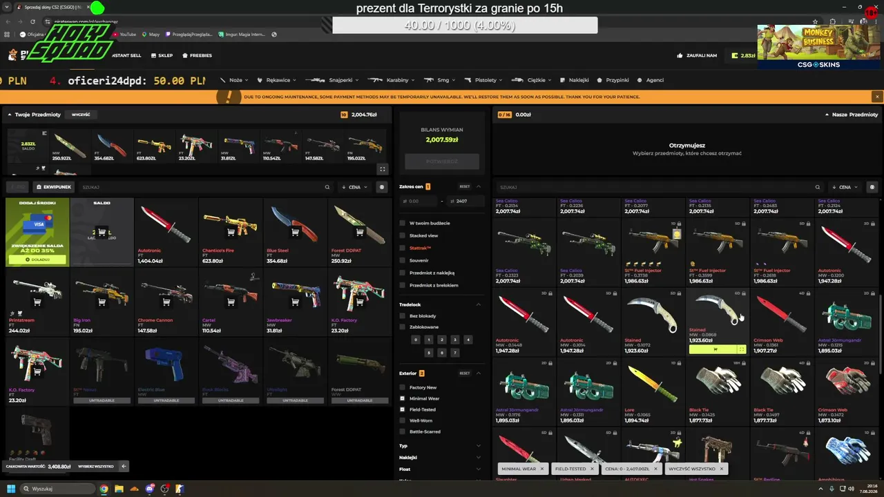Collapse the Exterior filter section
The image size is (884, 497).
coord(479,373)
